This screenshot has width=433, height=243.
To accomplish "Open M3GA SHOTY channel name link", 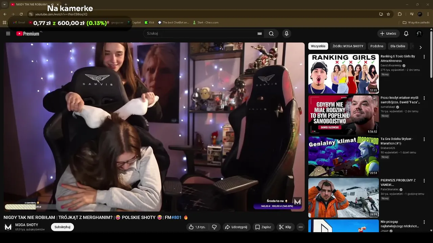I will [x=27, y=225].
